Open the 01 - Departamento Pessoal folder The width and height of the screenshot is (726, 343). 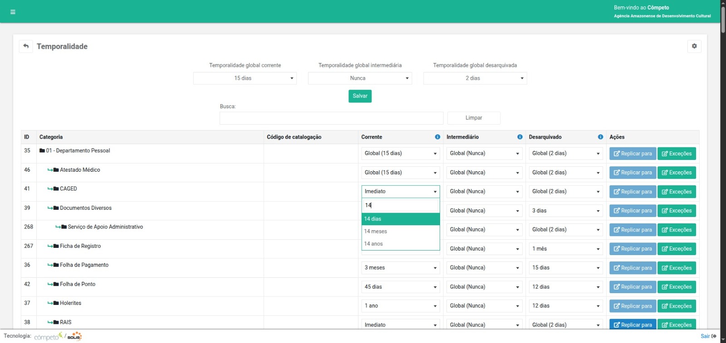pos(78,151)
